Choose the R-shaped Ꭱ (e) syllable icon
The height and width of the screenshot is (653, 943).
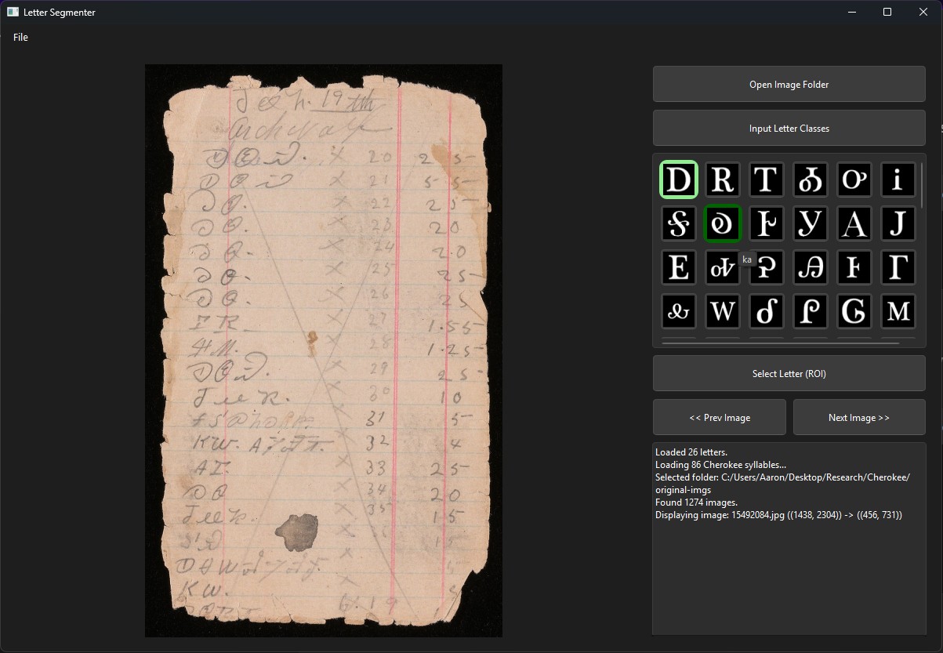722,180
